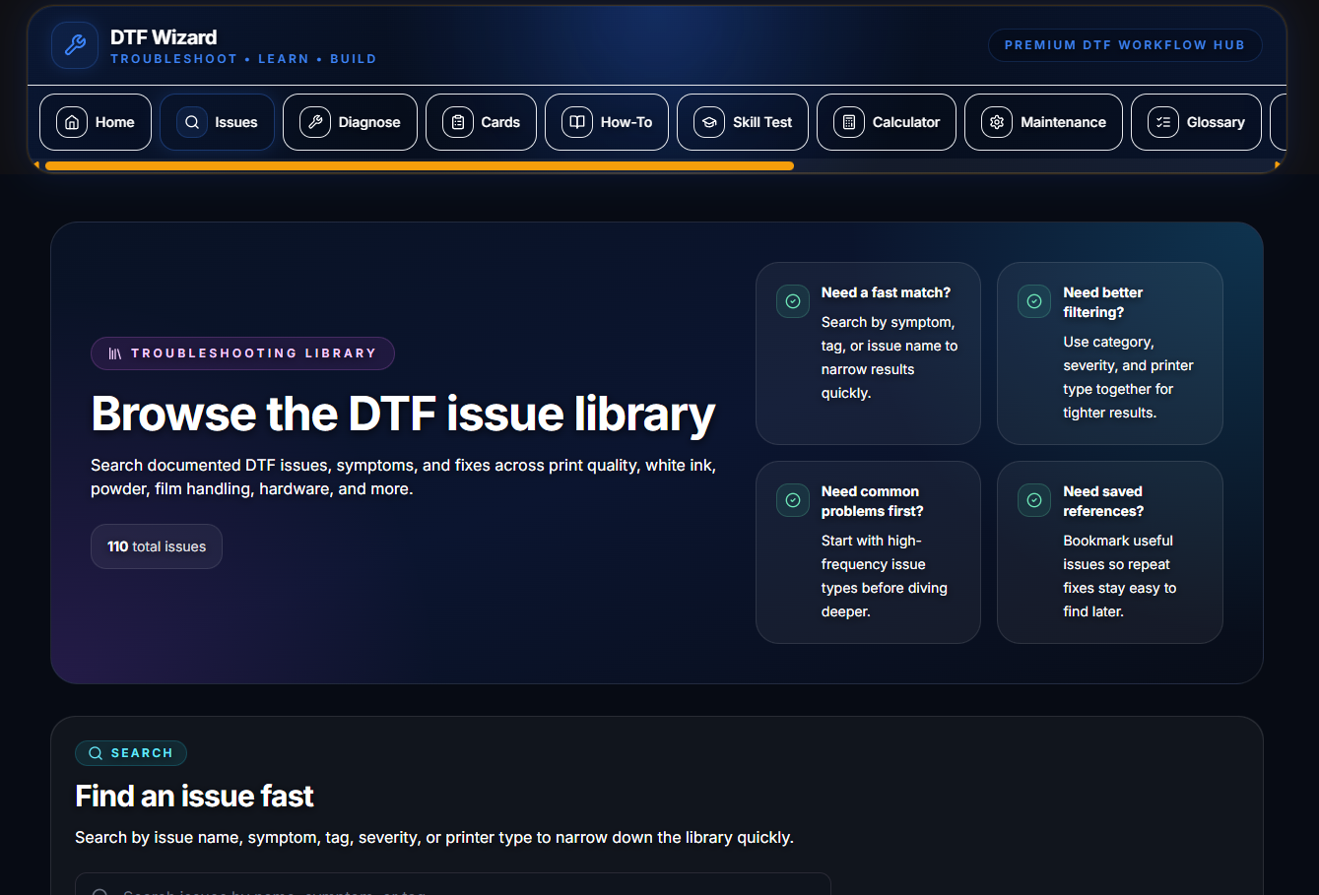This screenshot has height=895, width=1319.
Task: Click the Calculator icon in the nav
Action: pos(849,122)
